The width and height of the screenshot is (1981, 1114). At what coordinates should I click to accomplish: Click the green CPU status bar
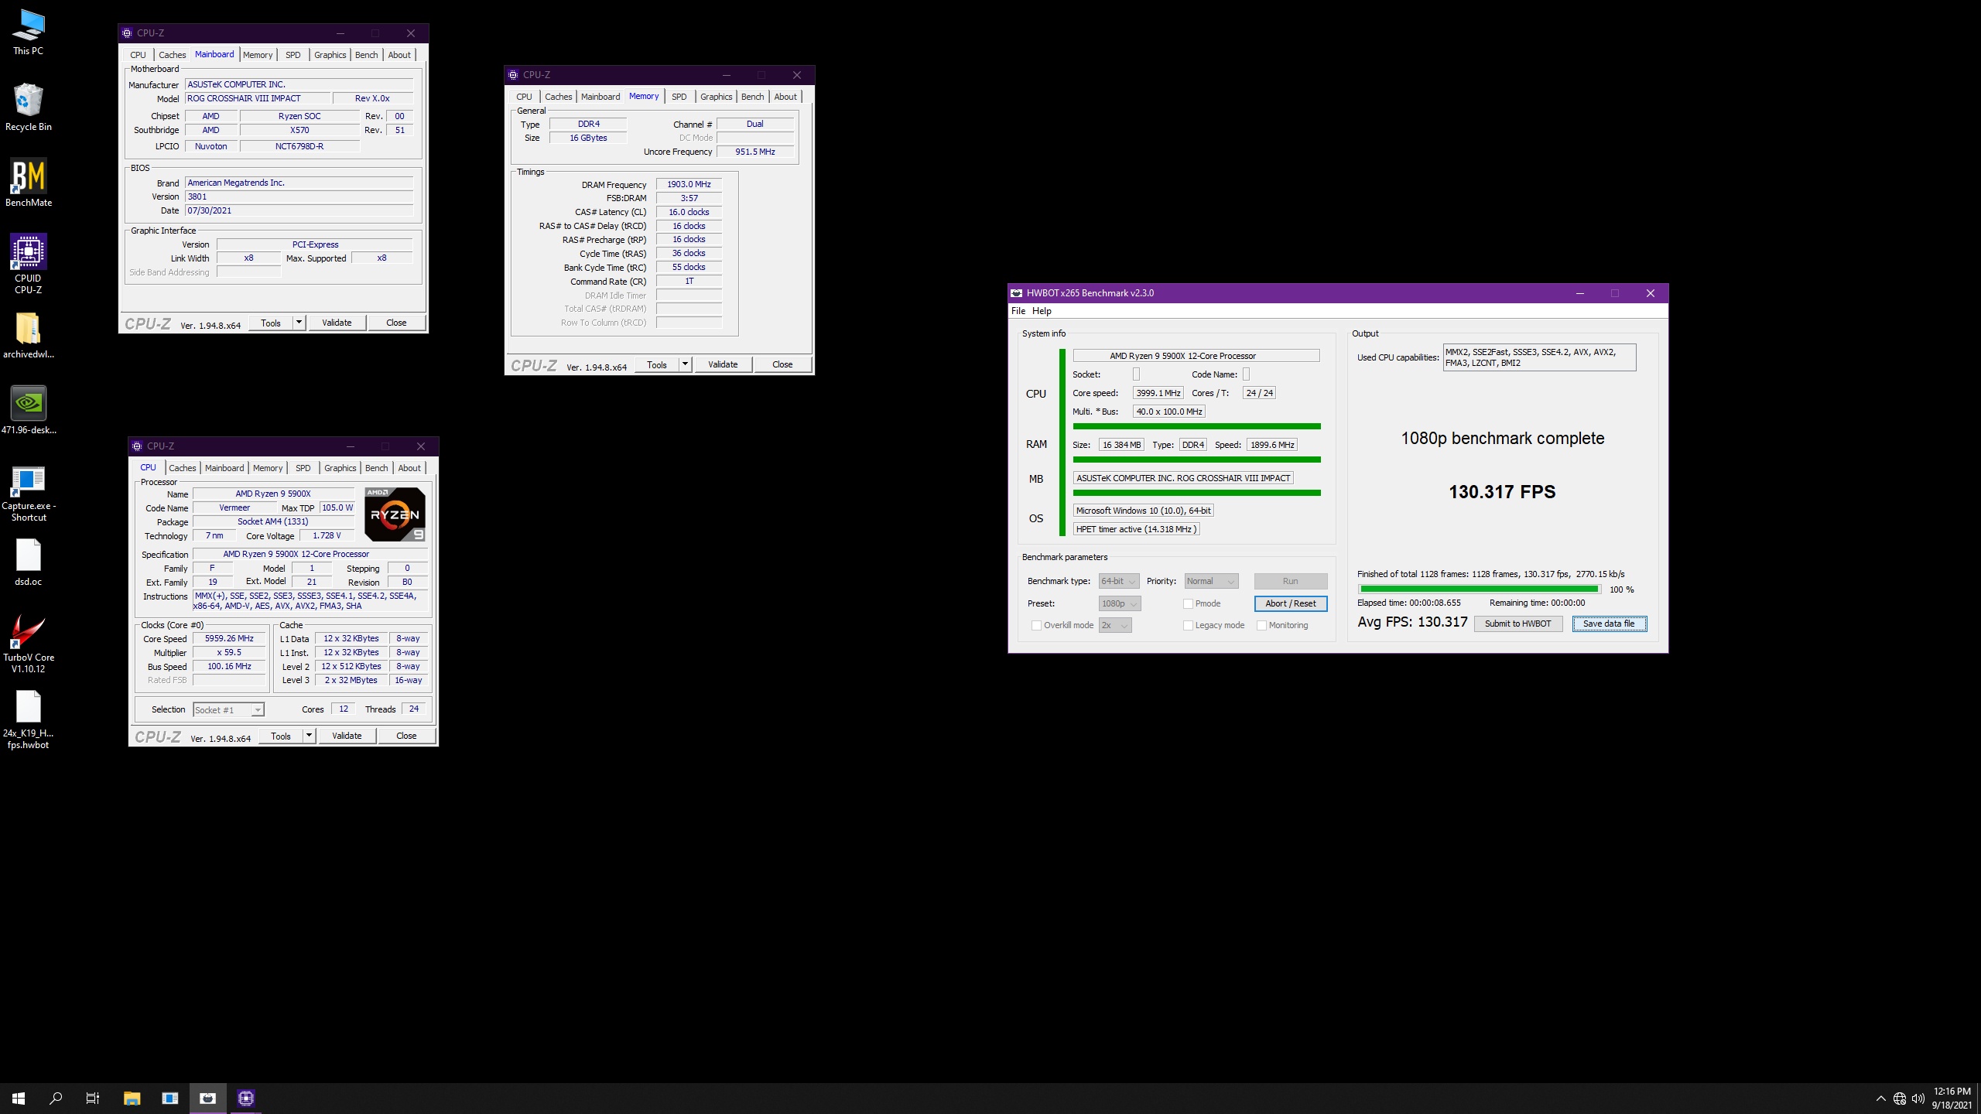coord(1196,426)
